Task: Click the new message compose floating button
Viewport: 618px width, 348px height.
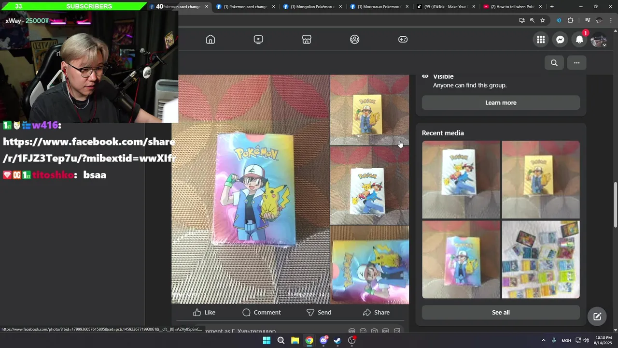Action: [597, 317]
